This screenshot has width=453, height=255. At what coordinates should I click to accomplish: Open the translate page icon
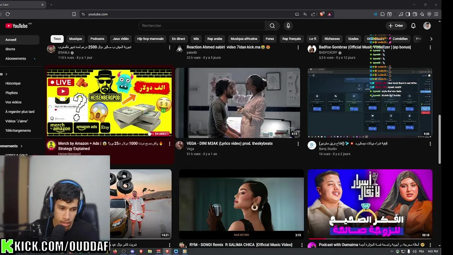pyautogui.click(x=305, y=14)
